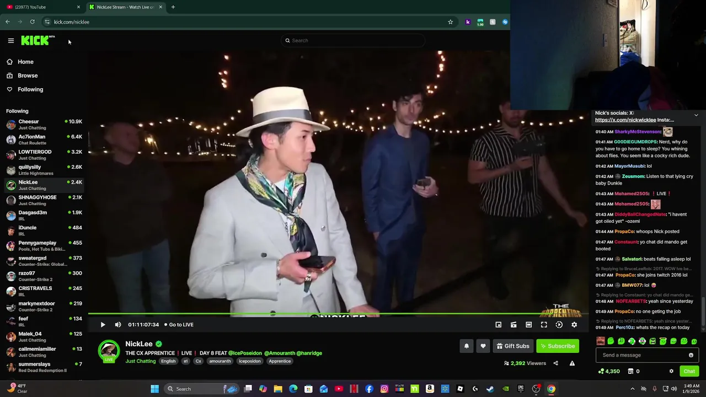This screenshot has width=706, height=397.
Task: Open channel points 4,350
Action: coord(609,371)
